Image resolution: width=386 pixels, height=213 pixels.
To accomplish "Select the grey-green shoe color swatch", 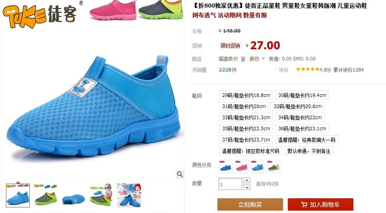I will click(273, 166).
